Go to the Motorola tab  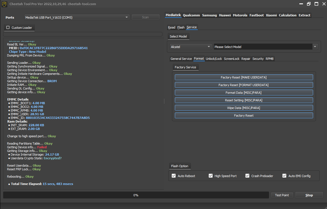[x=240, y=15]
